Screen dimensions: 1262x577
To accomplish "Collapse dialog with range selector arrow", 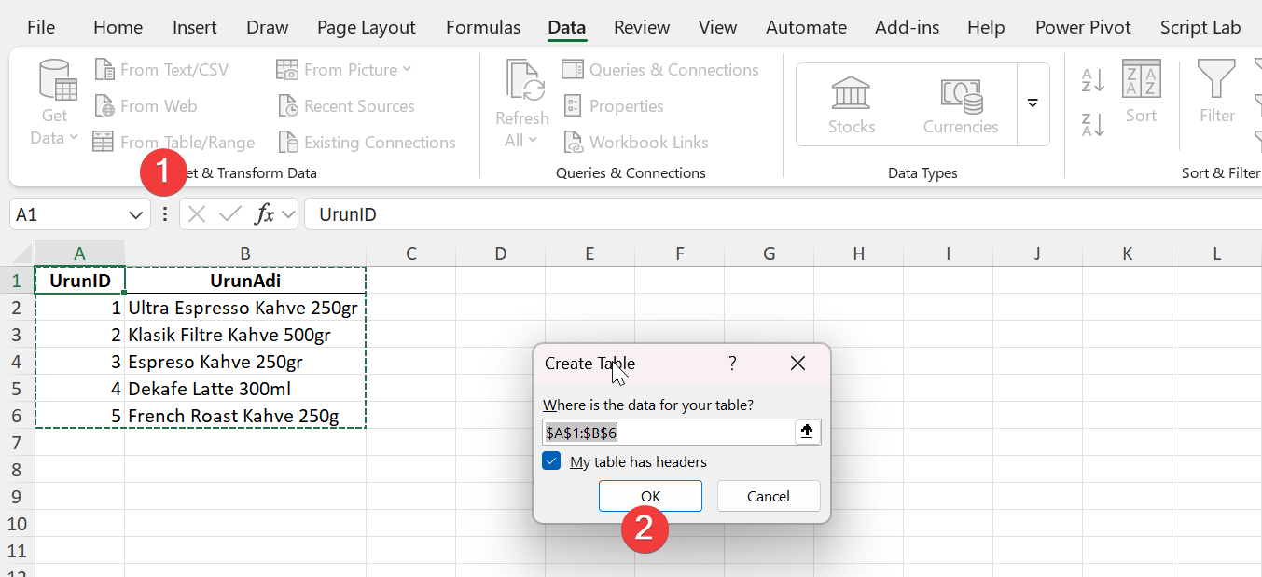I will 807,433.
